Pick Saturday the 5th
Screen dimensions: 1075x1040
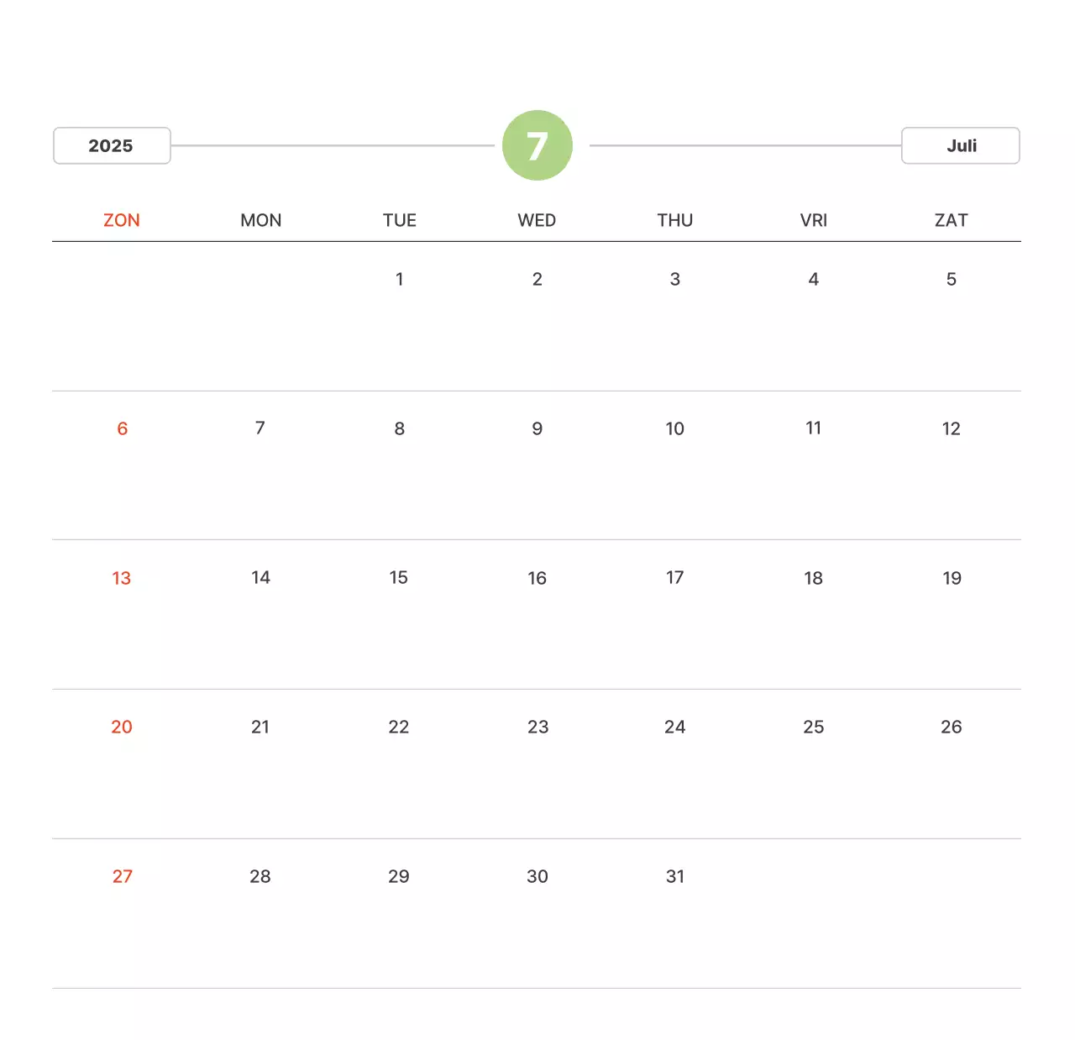point(951,279)
